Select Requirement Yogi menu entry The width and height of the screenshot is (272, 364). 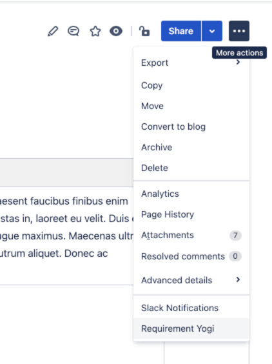coord(191,329)
